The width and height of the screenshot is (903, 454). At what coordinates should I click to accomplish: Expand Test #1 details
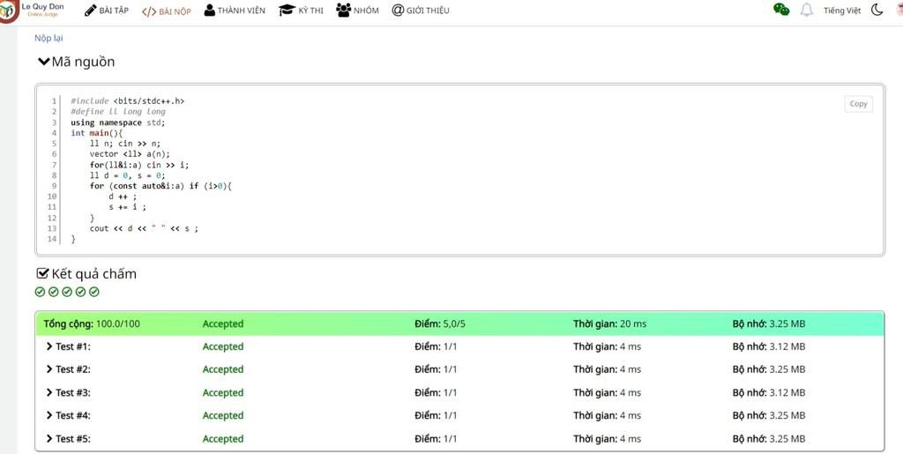(x=68, y=346)
